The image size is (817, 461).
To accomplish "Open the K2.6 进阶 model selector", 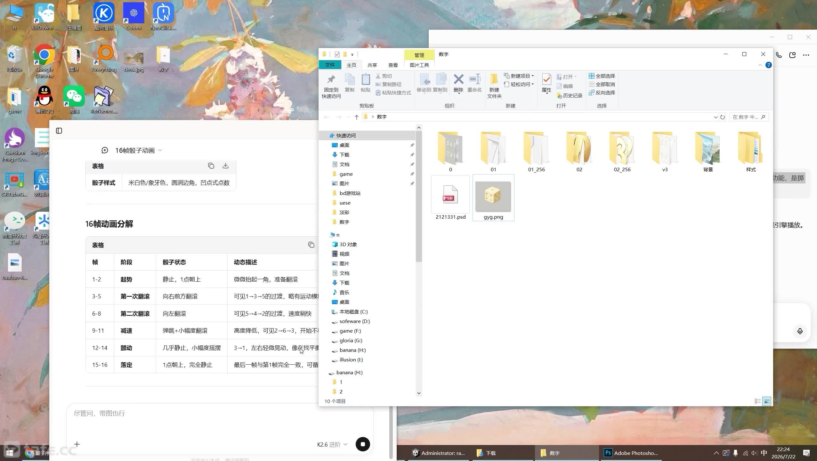I will [x=332, y=444].
